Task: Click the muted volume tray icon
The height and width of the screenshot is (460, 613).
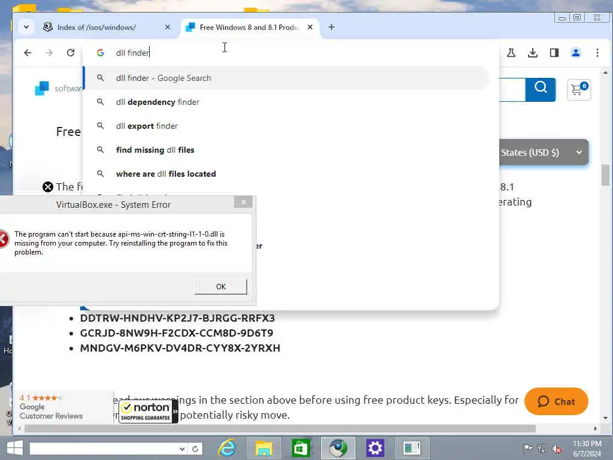Action: pyautogui.click(x=557, y=449)
